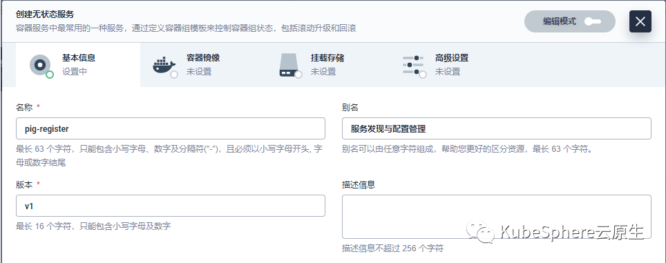
Task: Click the 未设置 status under 高级设置
Action: click(x=447, y=72)
